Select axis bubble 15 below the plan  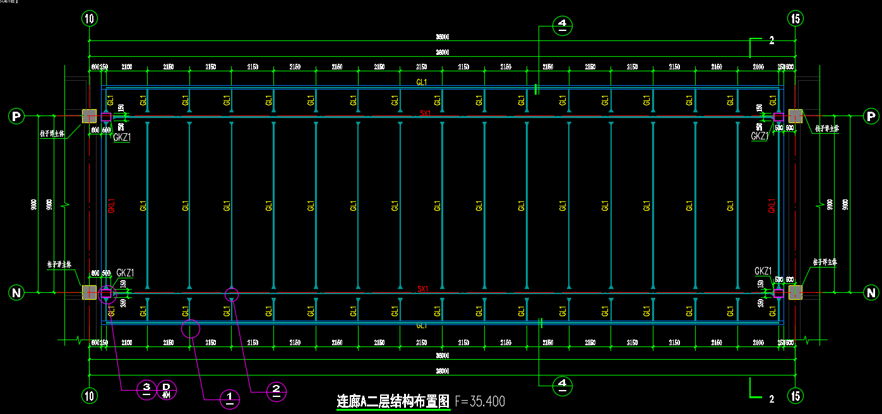pyautogui.click(x=795, y=396)
